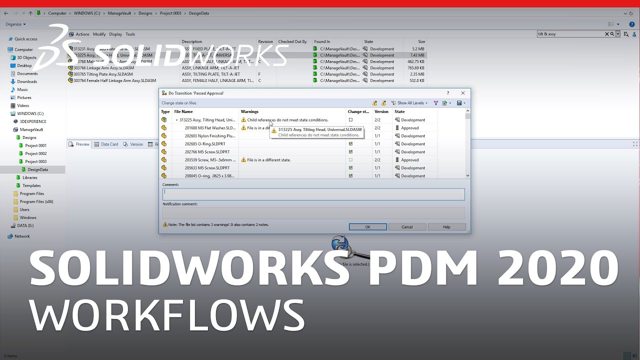Open the Display menu
The width and height of the screenshot is (640, 360).
pos(115,34)
